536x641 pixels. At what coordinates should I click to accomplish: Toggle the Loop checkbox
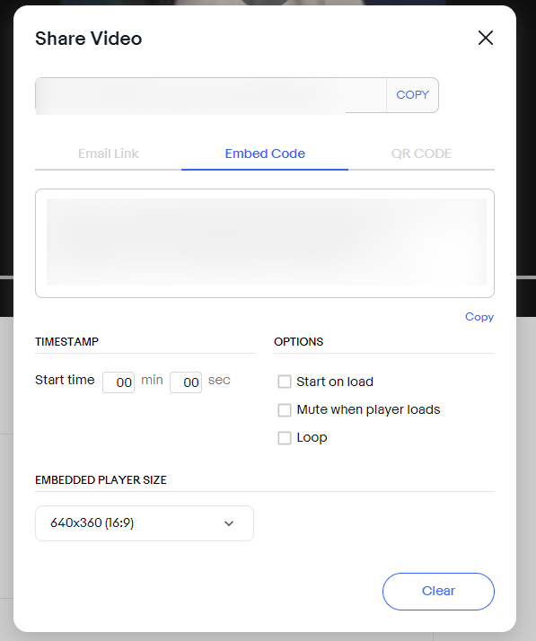[284, 438]
